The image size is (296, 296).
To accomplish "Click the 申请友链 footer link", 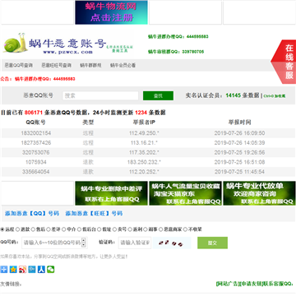I will click(251, 284).
